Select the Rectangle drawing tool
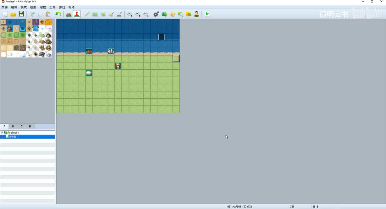This screenshot has height=209, width=386. [x=95, y=14]
